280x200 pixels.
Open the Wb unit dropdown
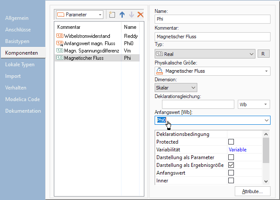(x=254, y=105)
